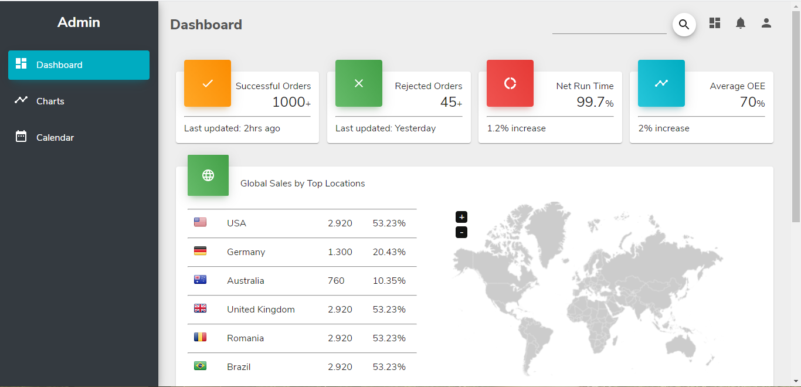The width and height of the screenshot is (801, 387).
Task: Click the '1.2% increase' text
Action: click(x=517, y=128)
